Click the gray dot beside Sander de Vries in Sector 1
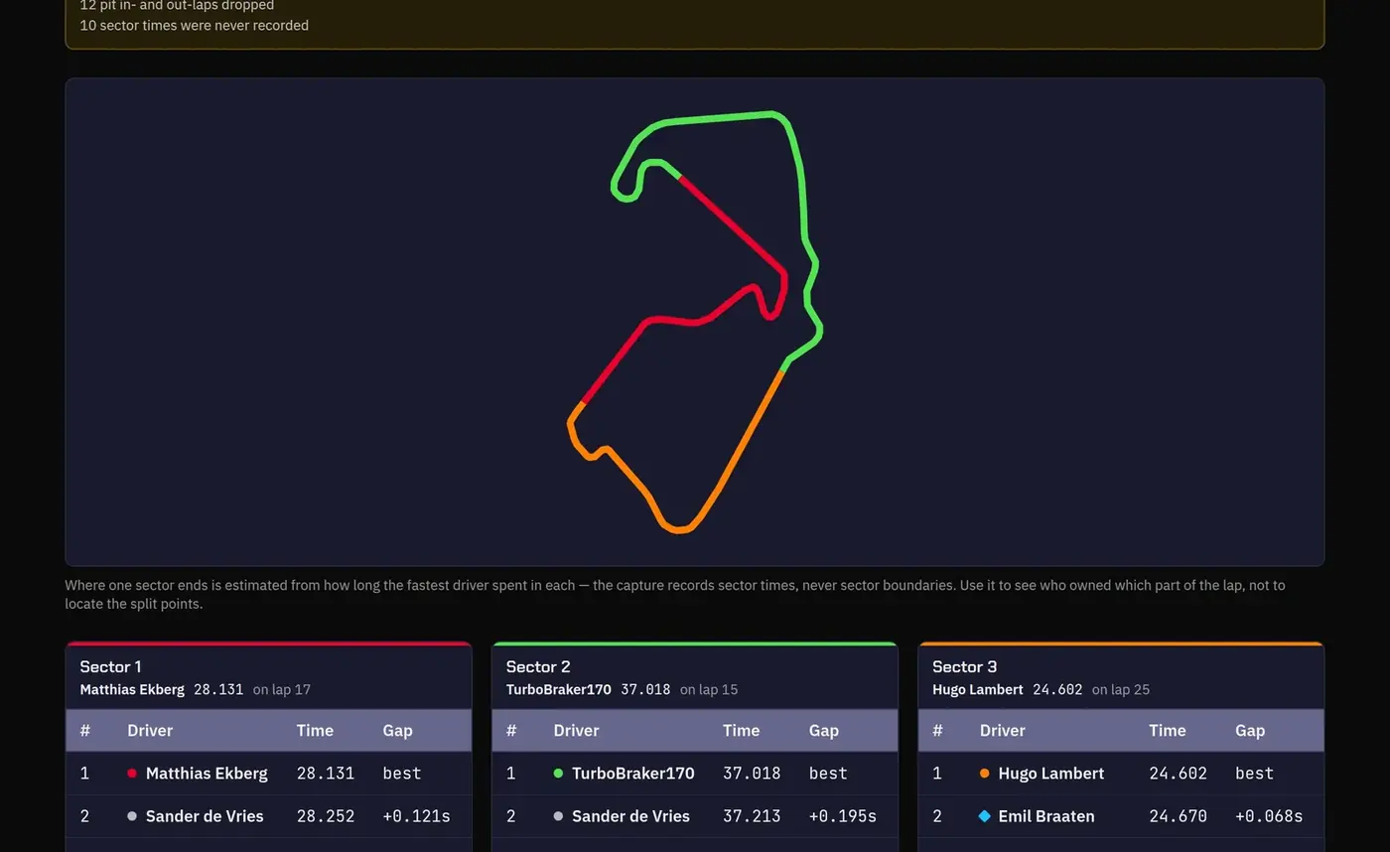1390x852 pixels. click(132, 816)
